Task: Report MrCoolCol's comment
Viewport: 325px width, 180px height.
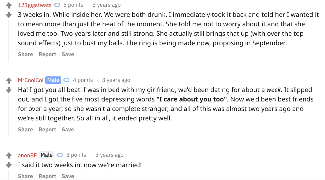Action: pos(47,130)
